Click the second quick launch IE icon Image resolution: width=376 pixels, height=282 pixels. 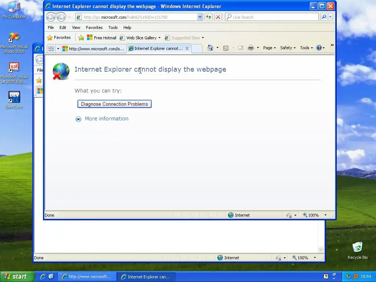(x=51, y=277)
